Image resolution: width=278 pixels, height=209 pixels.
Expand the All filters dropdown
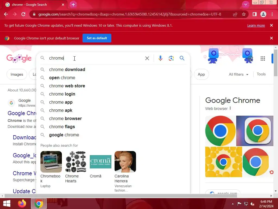tap(239, 74)
